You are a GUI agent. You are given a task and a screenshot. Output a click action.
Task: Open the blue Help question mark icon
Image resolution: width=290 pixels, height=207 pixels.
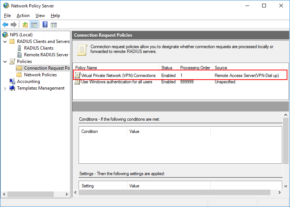[x=45, y=24]
